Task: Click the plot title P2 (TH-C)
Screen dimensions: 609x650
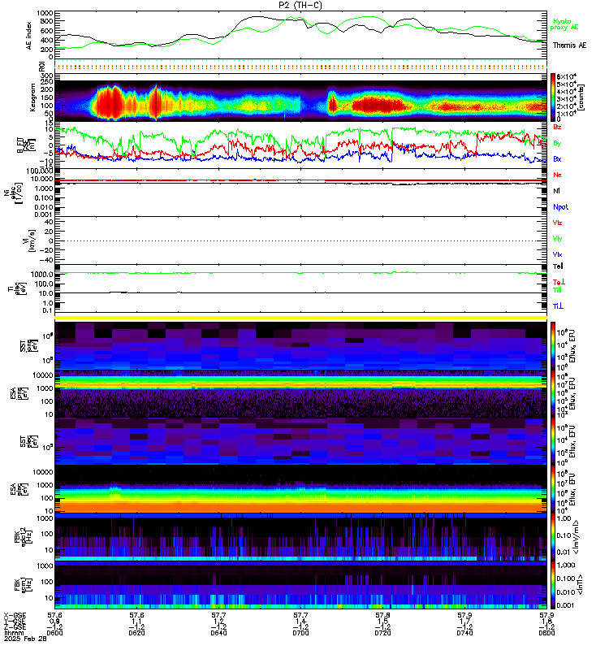Action: (300, 5)
